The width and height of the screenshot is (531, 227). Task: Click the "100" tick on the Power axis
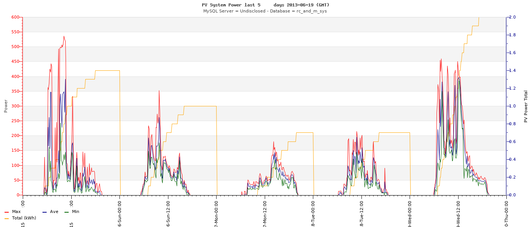click(x=15, y=165)
